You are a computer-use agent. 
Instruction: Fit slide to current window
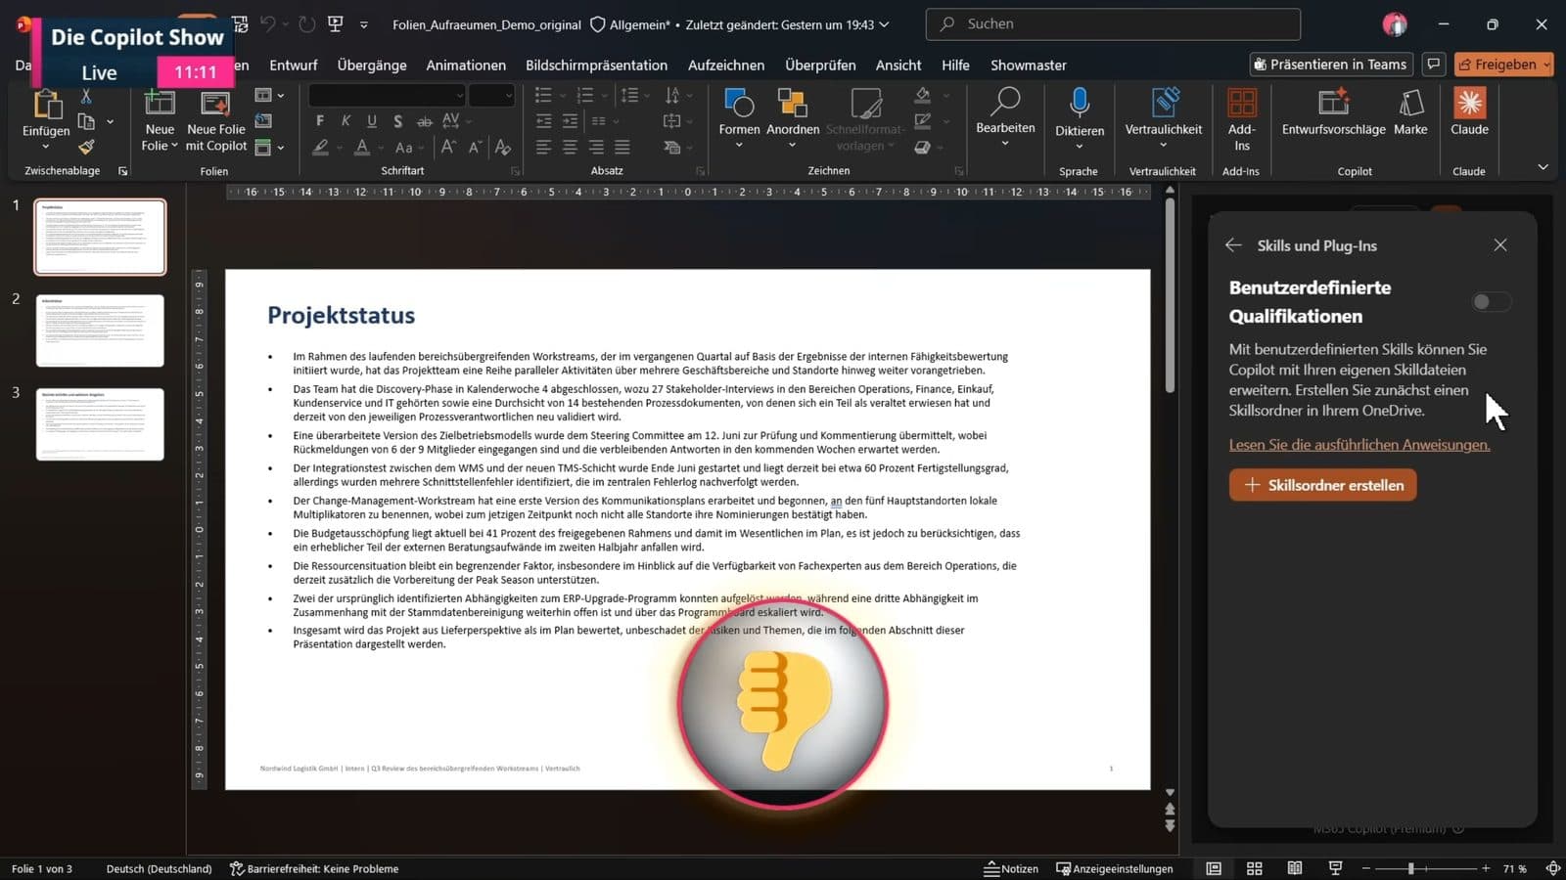1552,868
